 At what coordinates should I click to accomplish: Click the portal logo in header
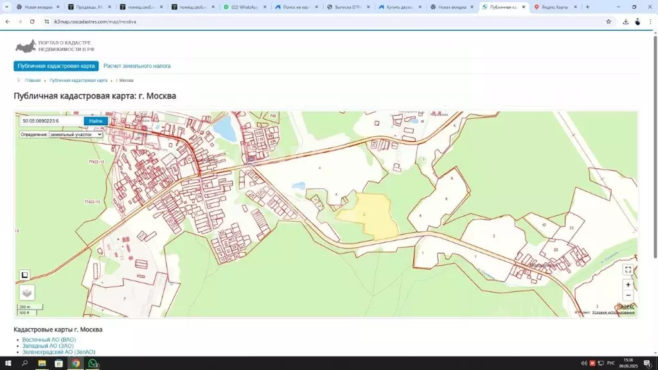coord(55,46)
